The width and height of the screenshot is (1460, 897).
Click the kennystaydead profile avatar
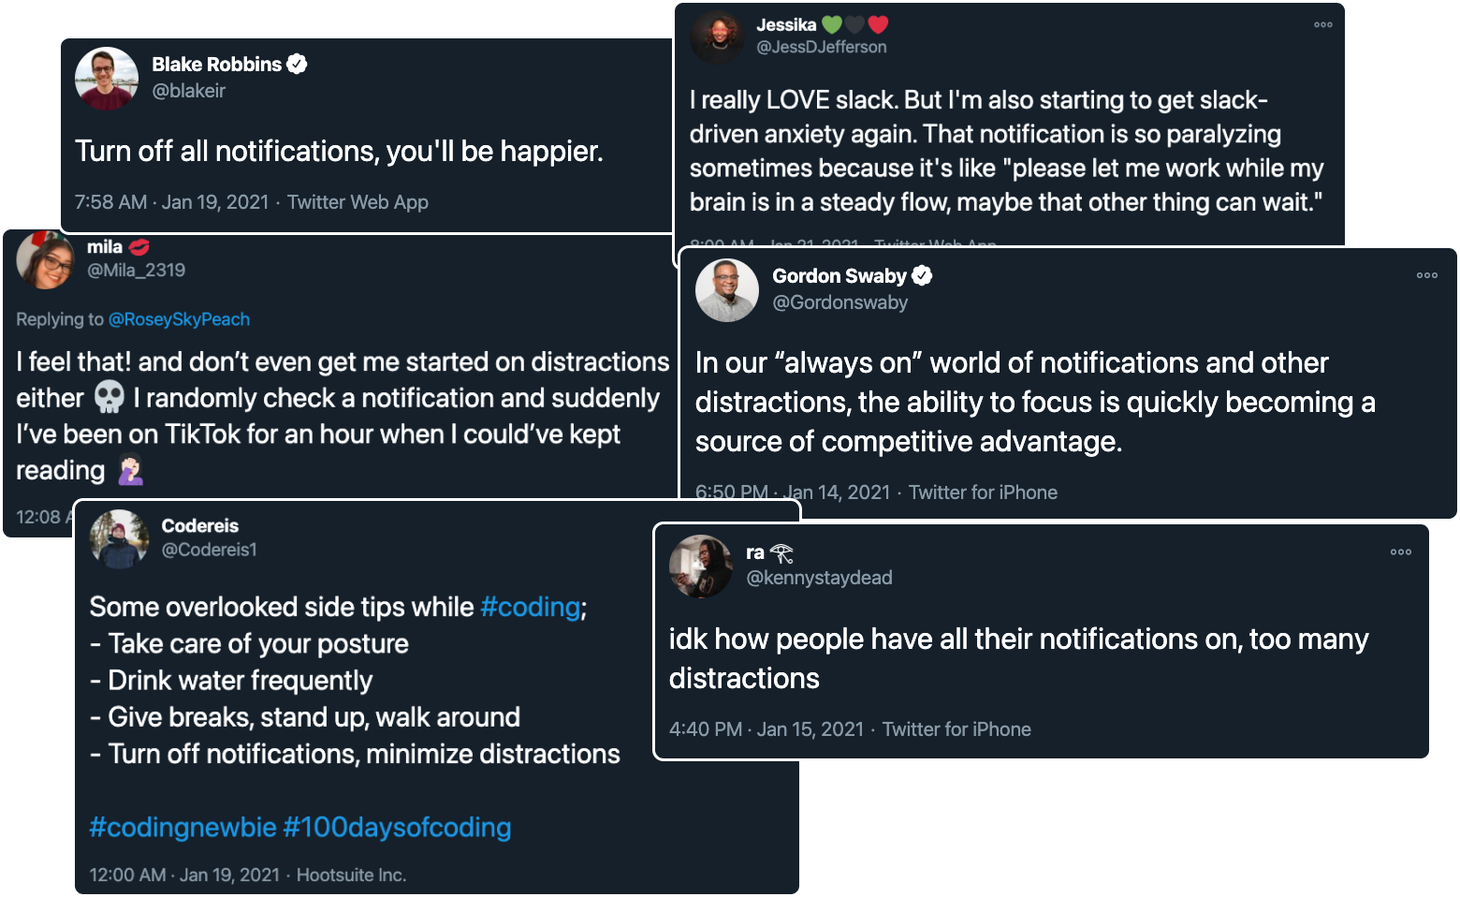point(701,566)
